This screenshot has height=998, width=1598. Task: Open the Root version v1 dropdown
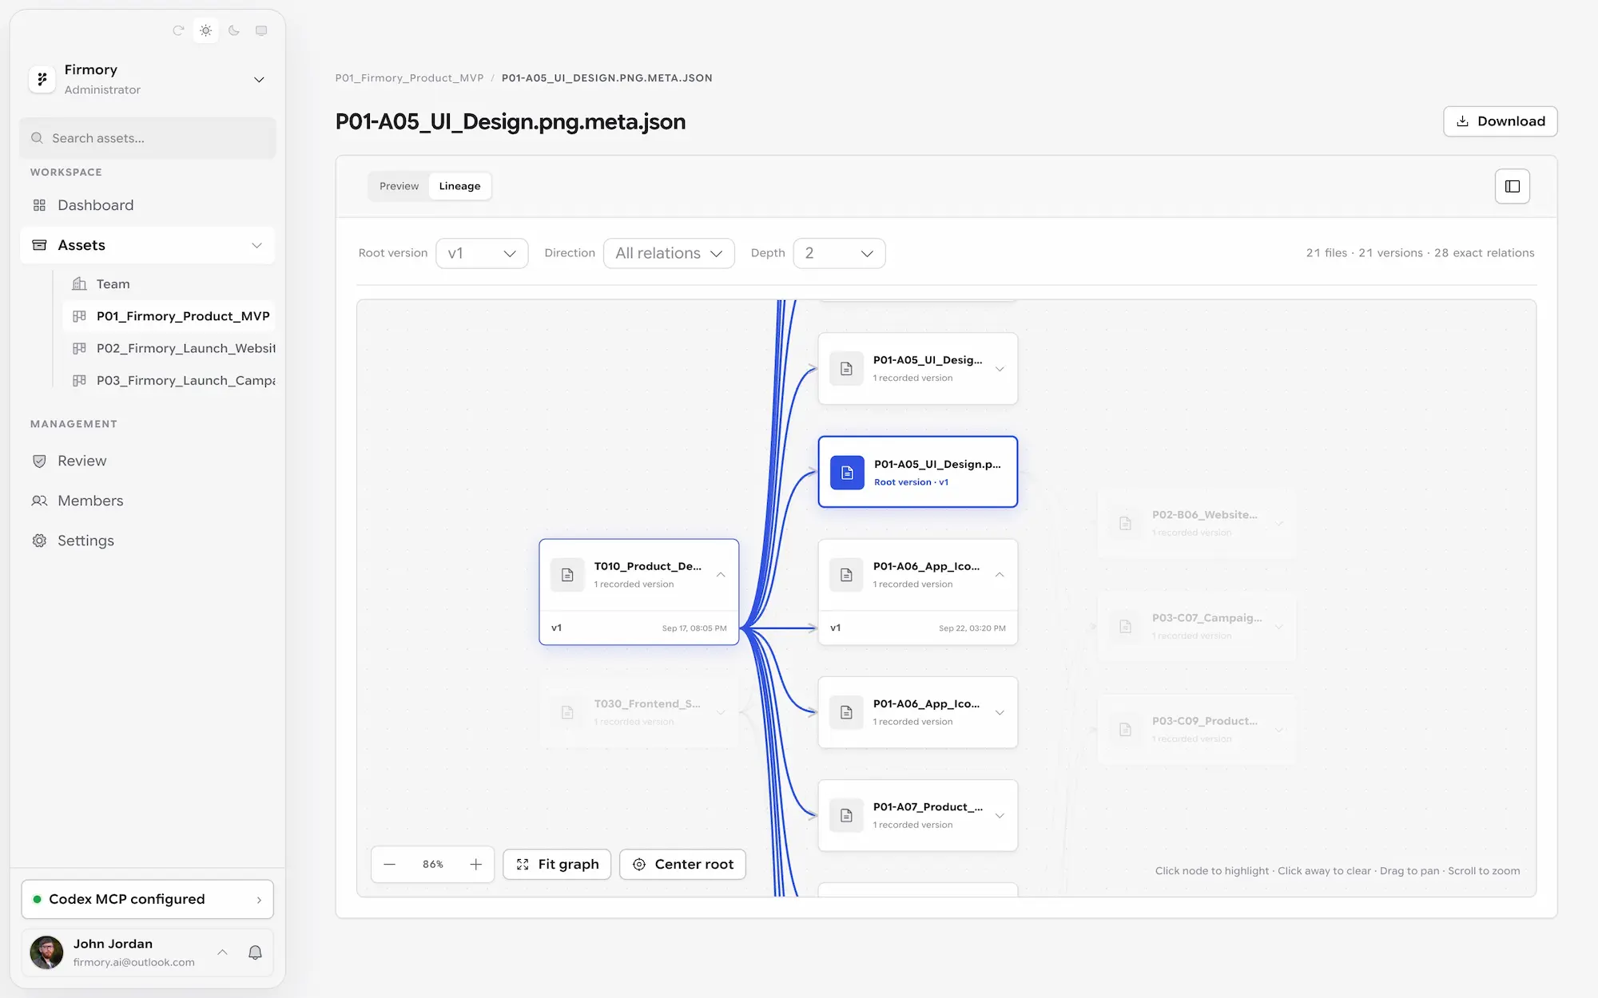(482, 253)
